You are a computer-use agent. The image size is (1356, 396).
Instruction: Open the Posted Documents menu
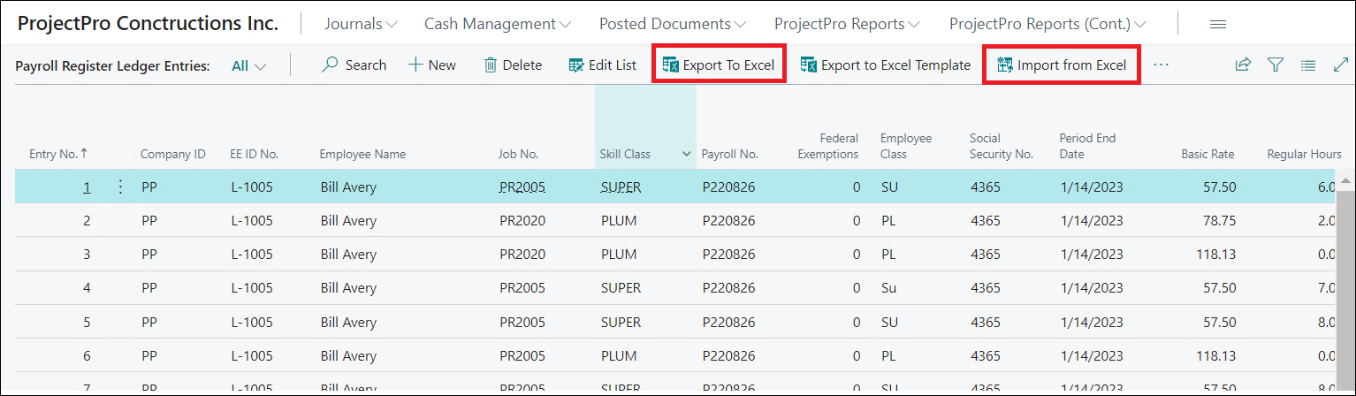click(672, 24)
